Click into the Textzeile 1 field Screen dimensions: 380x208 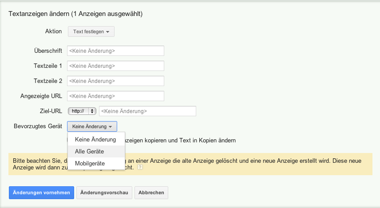pyautogui.click(x=115, y=66)
